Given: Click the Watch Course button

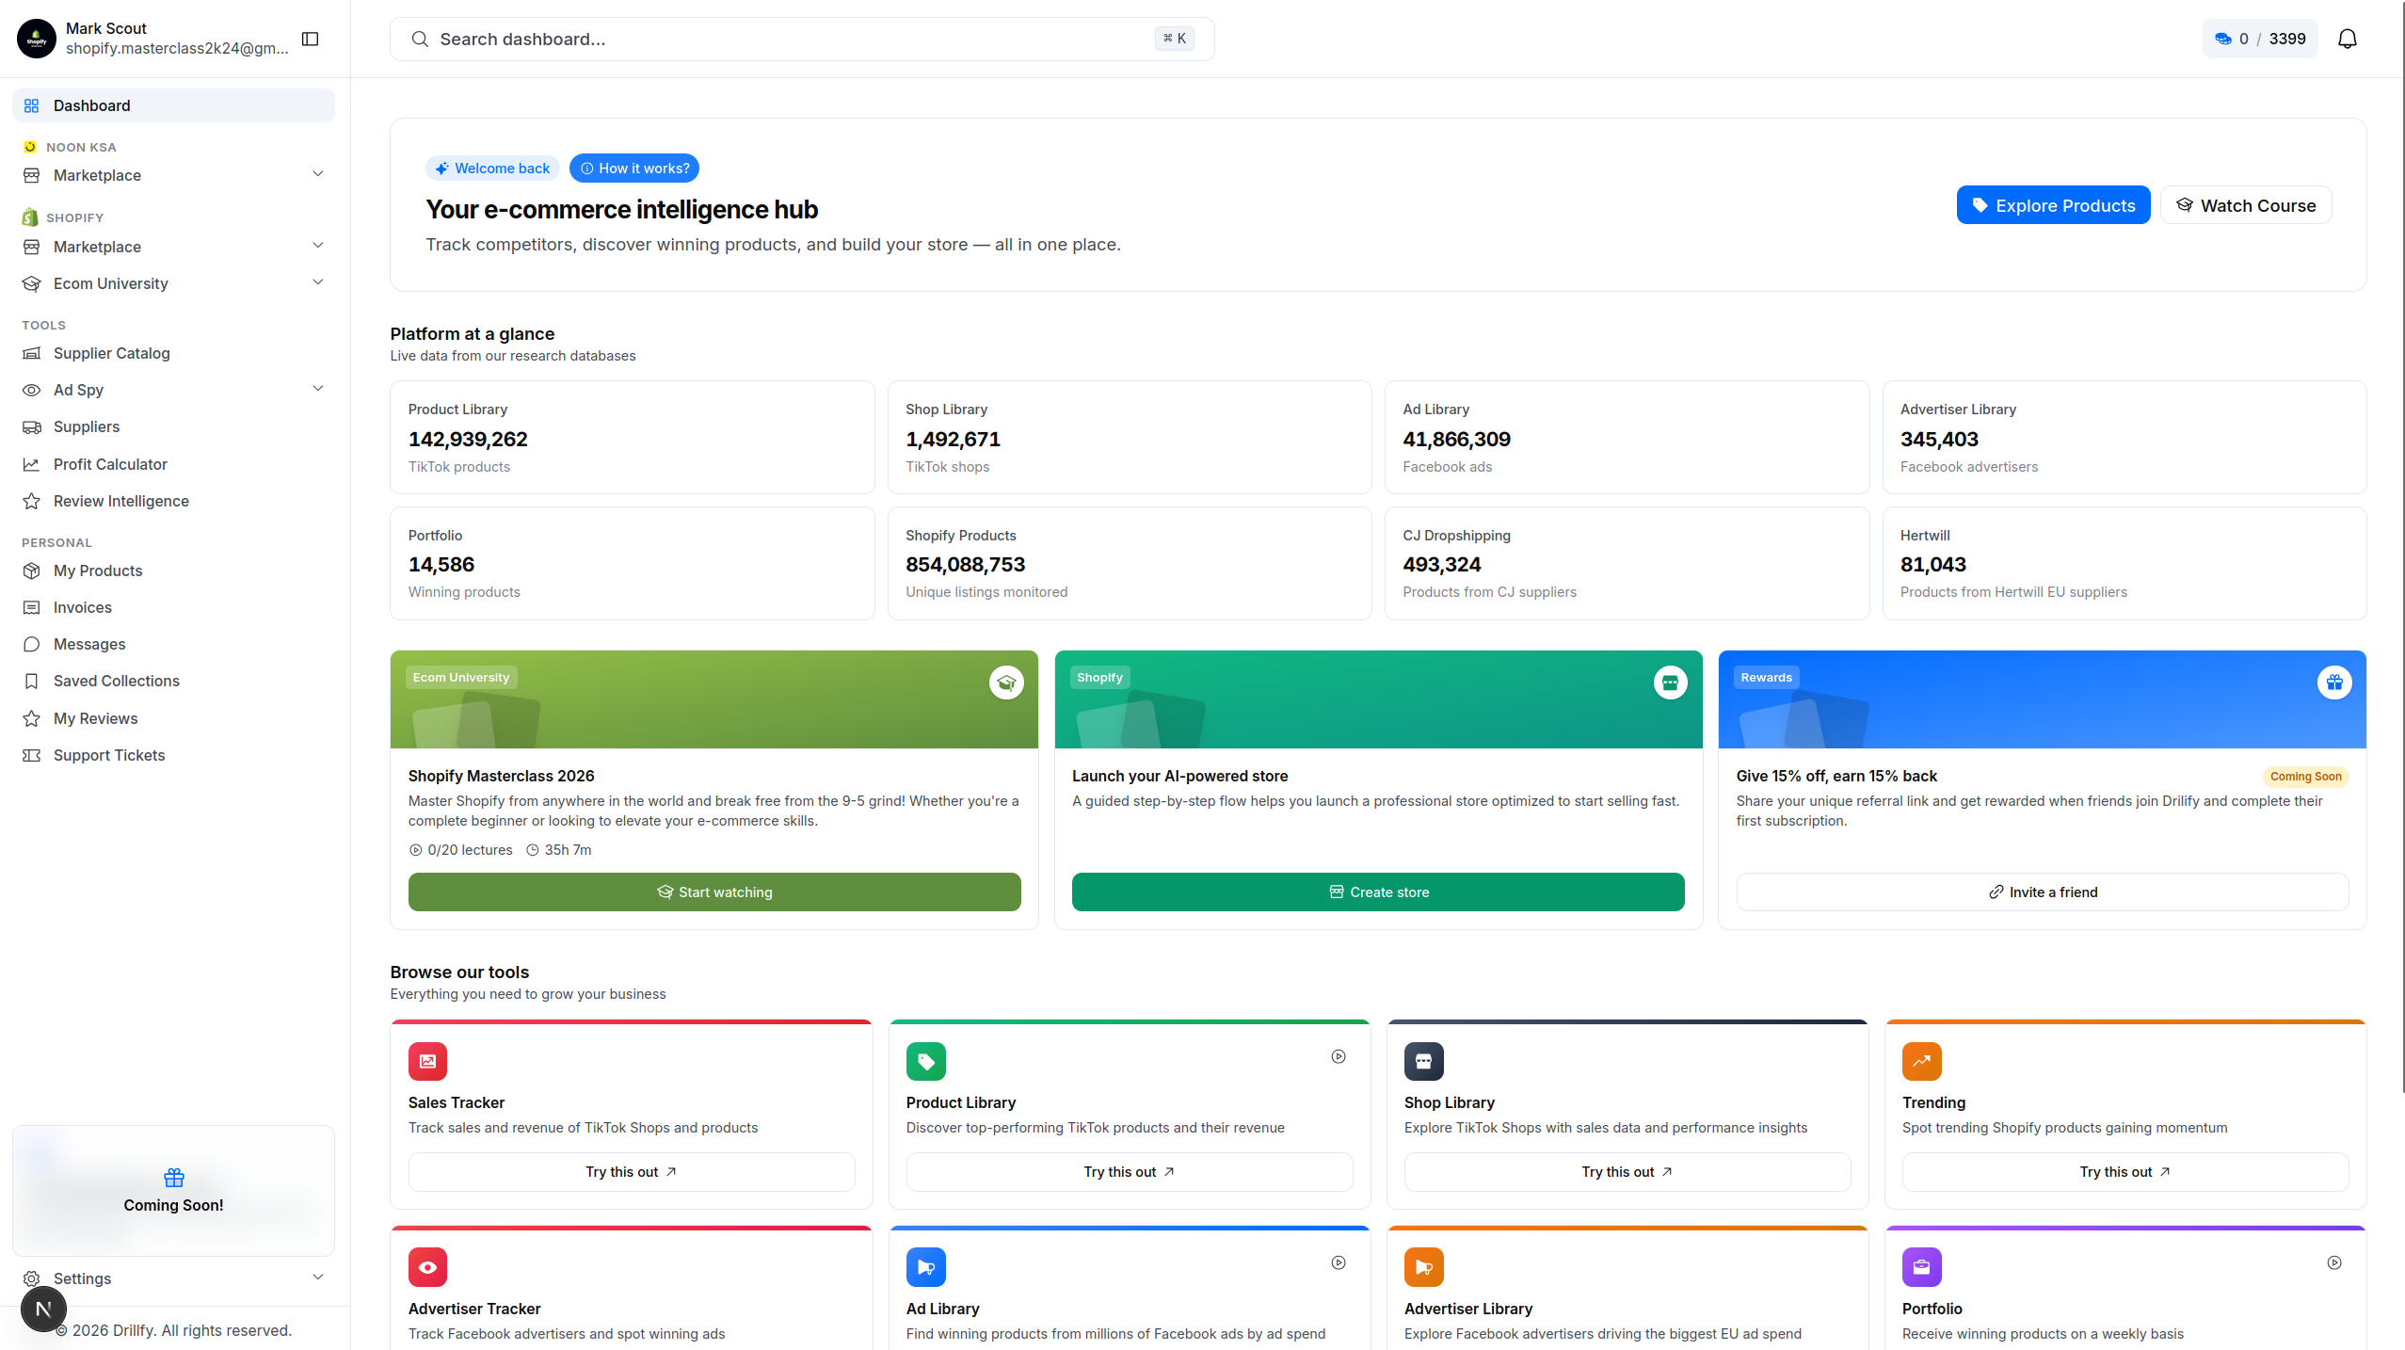Looking at the screenshot, I should click(2245, 205).
